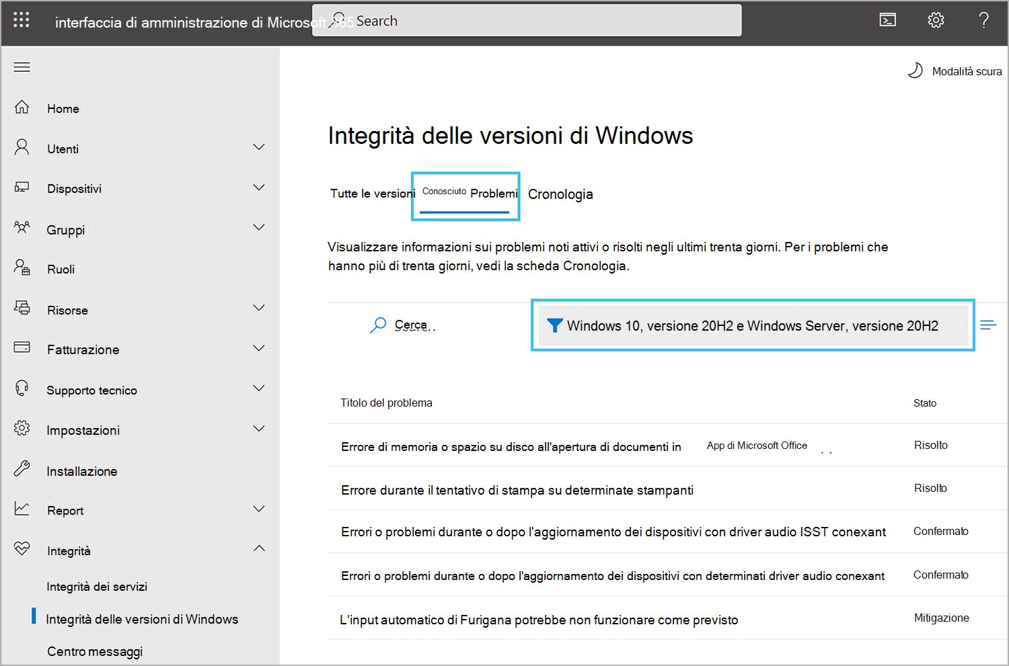Click the Report chart icon
The width and height of the screenshot is (1009, 666).
click(22, 509)
